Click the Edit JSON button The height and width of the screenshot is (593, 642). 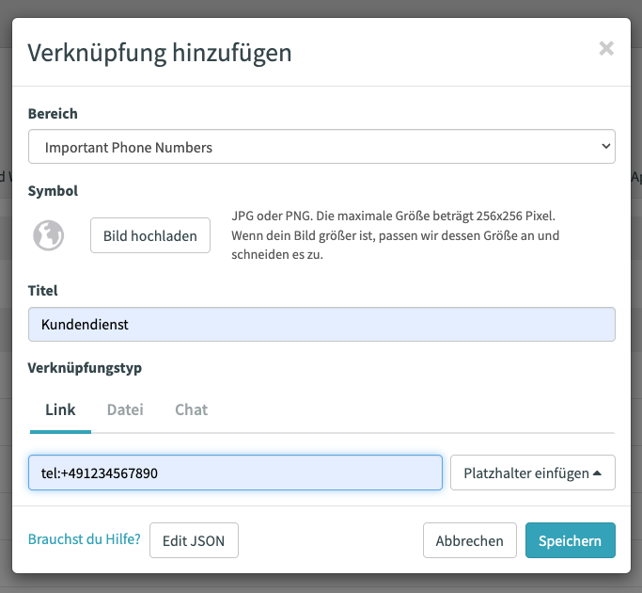point(194,540)
